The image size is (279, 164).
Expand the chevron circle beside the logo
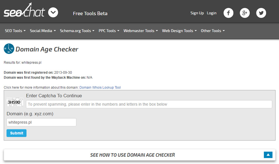53,12
